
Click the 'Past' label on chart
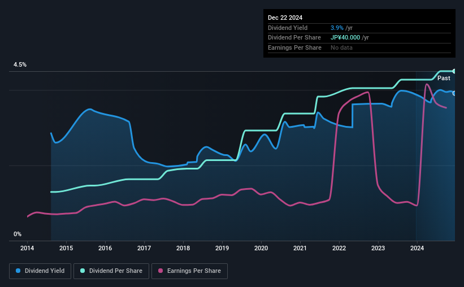[x=444, y=78]
